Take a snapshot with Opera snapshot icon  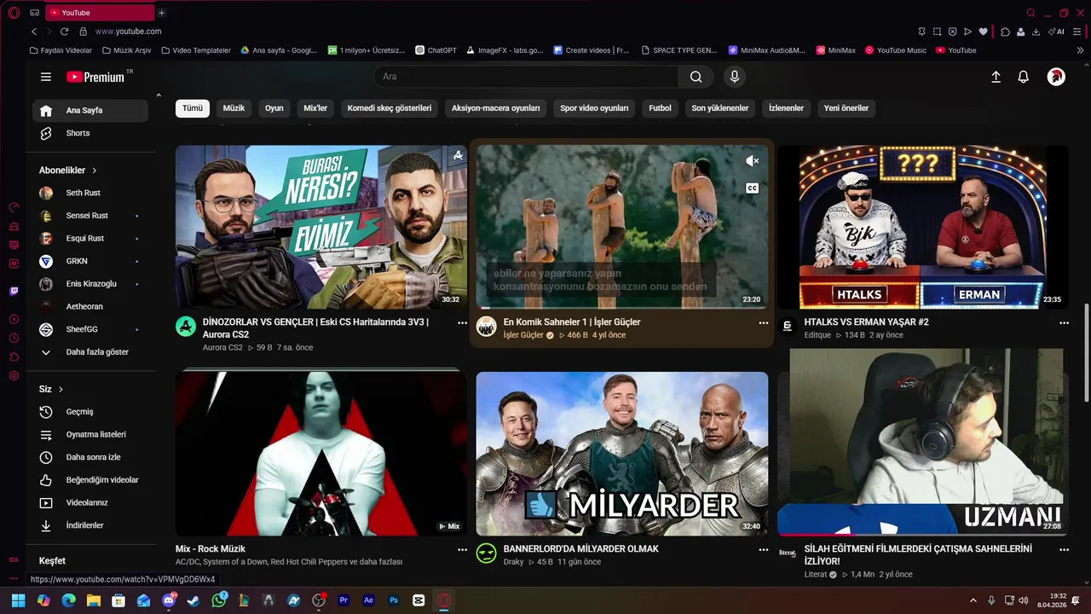[937, 32]
